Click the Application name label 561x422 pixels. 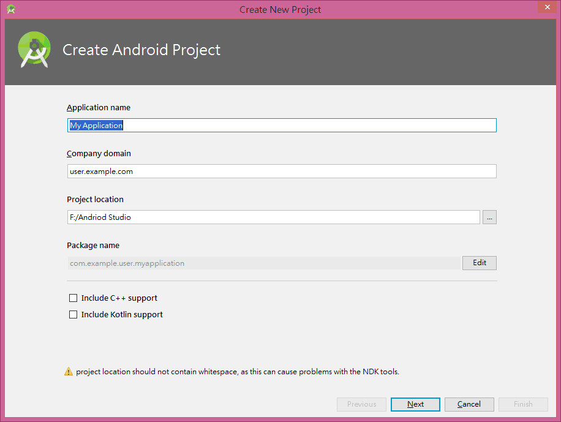click(x=99, y=107)
